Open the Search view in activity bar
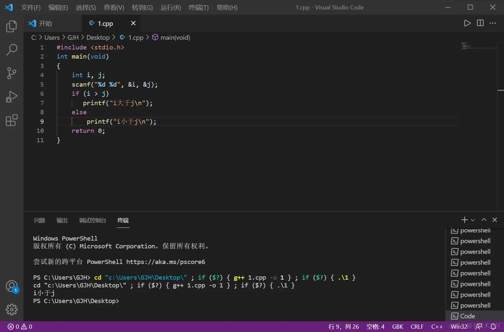Viewport: 504px width, 332px height. (x=12, y=50)
